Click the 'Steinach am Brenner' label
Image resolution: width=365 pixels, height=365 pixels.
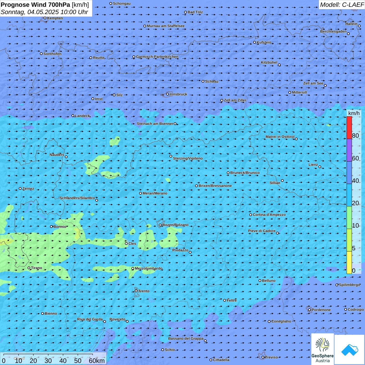coord(155,124)
